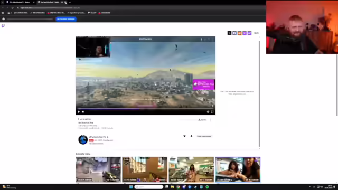This screenshot has height=190, width=338.
Task: Toggle the notification bell for the channel
Action: [191, 136]
